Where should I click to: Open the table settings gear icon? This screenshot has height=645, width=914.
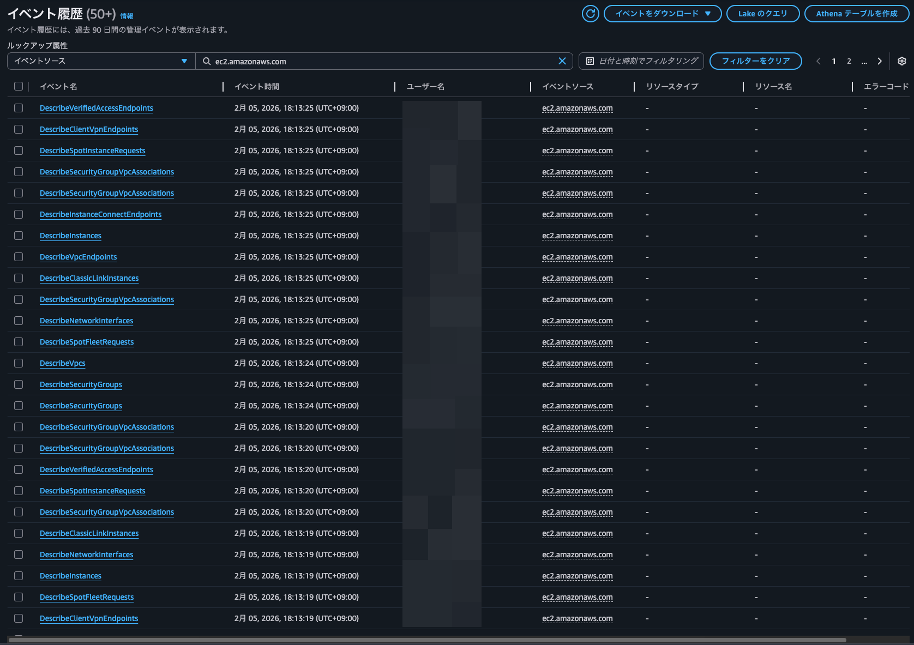pos(902,61)
